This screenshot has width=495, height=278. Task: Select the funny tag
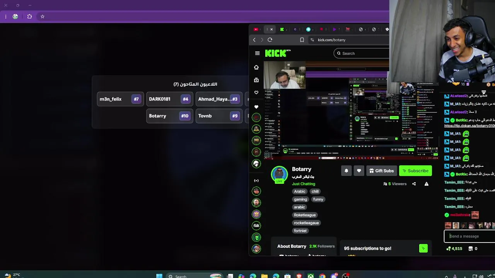point(318,199)
